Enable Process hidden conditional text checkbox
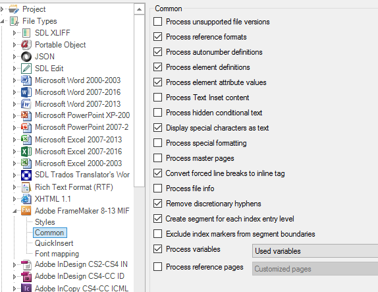 tap(157, 113)
